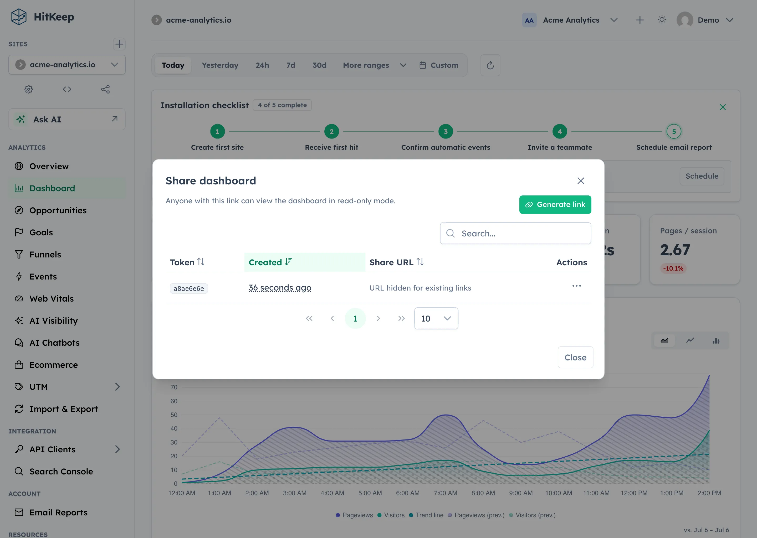
Task: Click the share icon in sidebar
Action: pyautogui.click(x=105, y=89)
